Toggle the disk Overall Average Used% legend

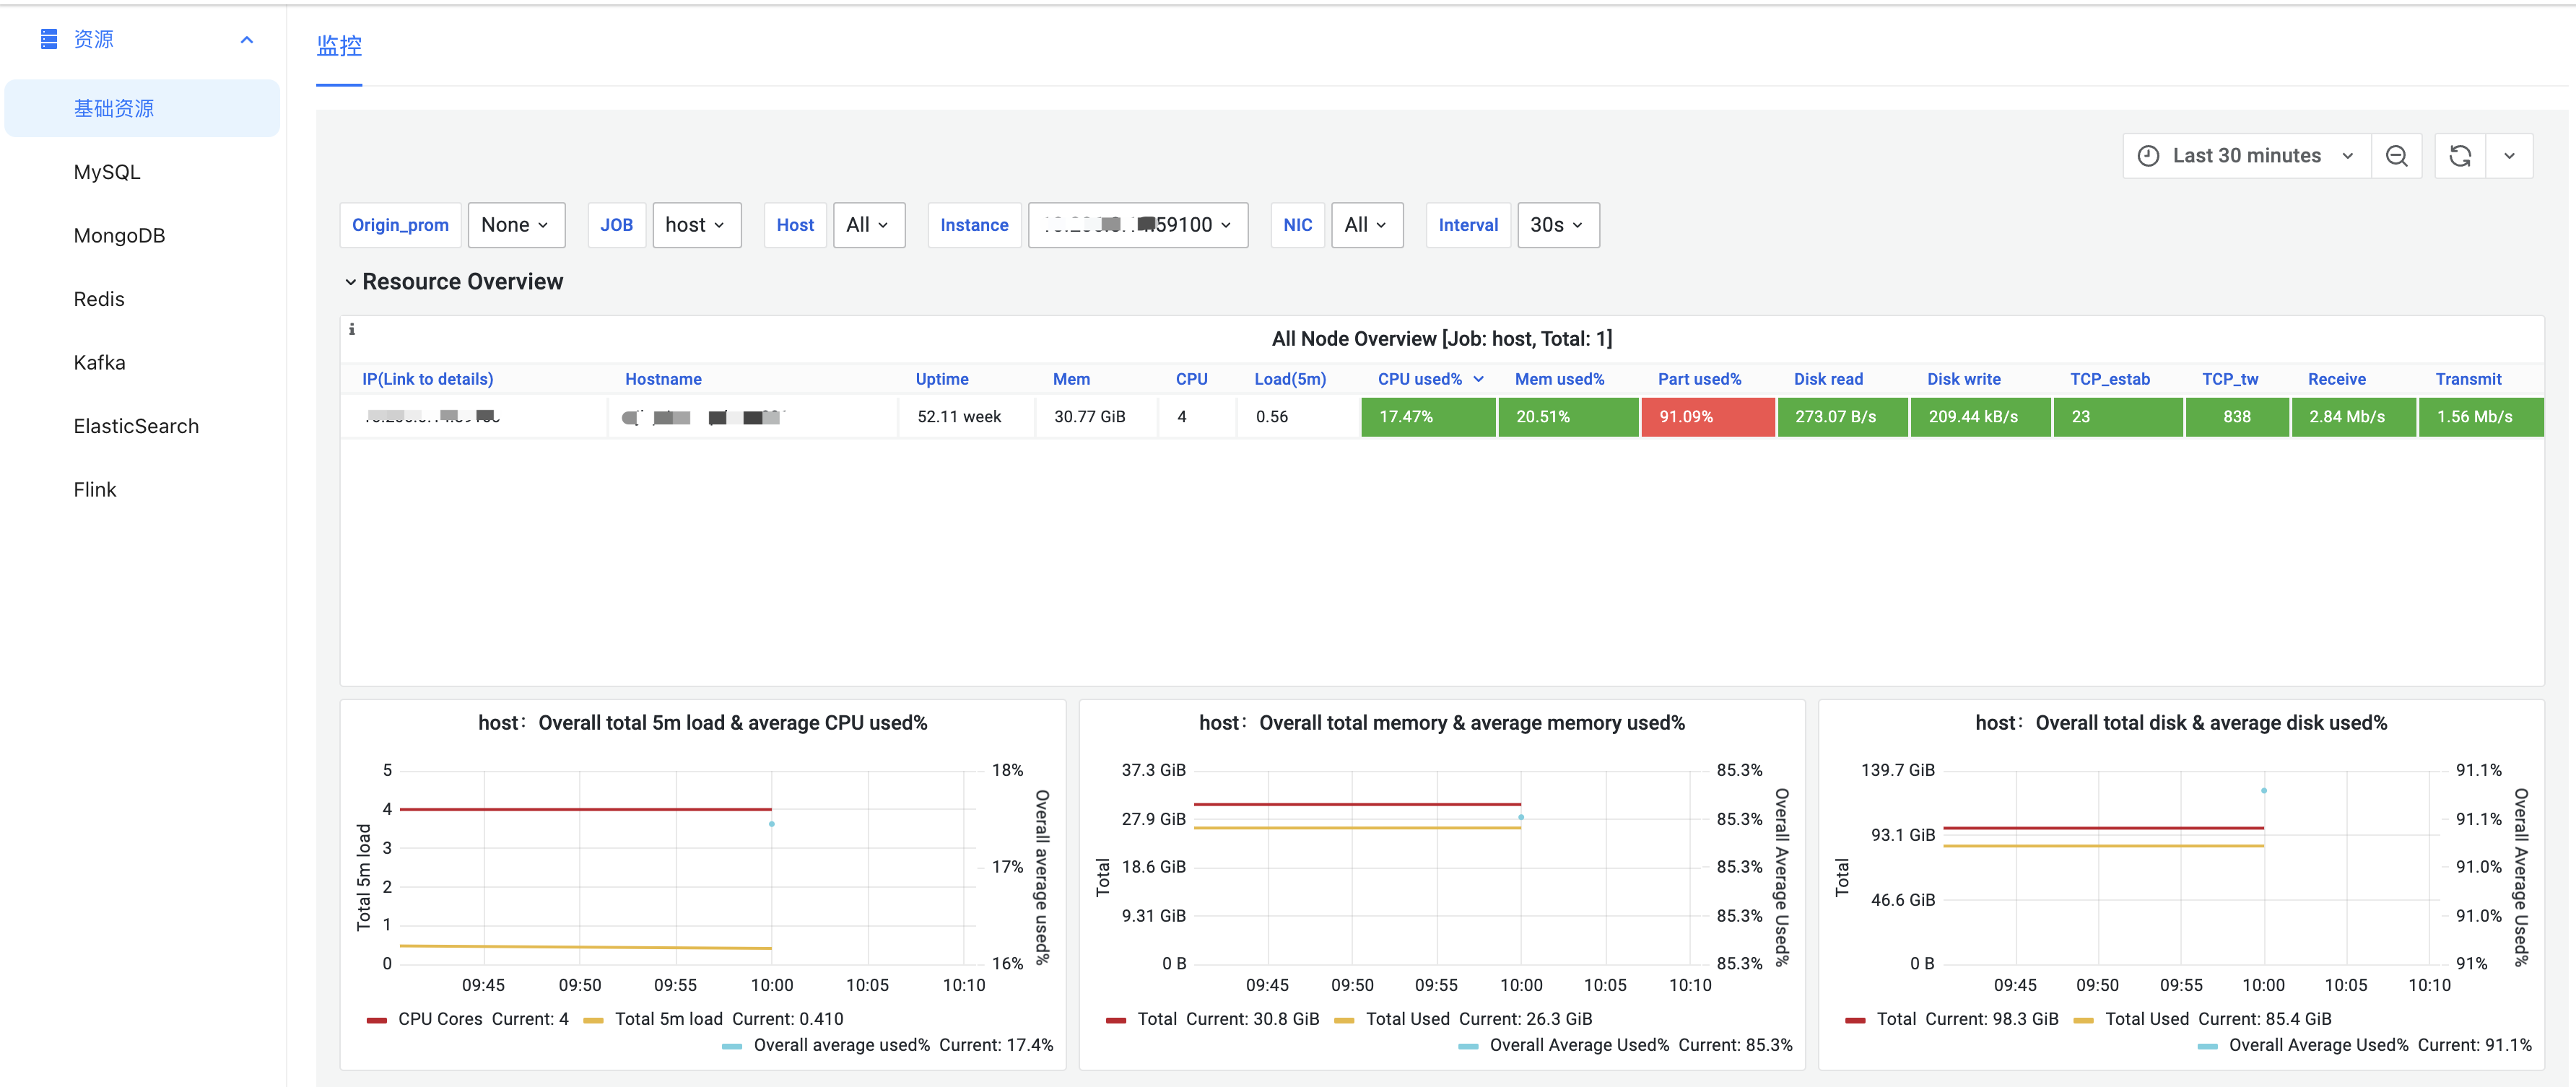click(x=2318, y=1045)
